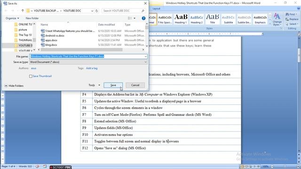This screenshot has width=301, height=169.
Task: Click Replace in Word Editing group
Action: tap(292, 19)
